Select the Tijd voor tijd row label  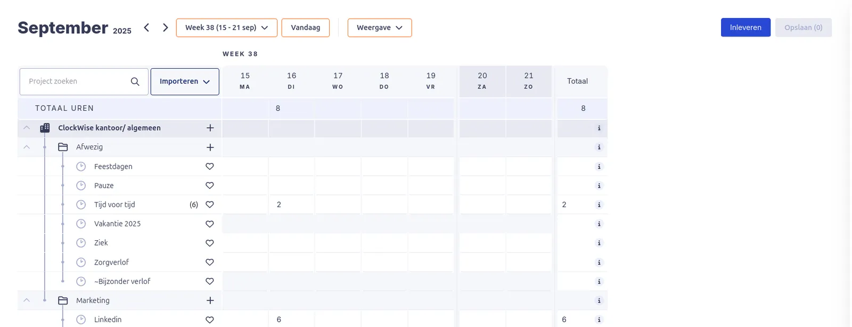[x=114, y=205]
